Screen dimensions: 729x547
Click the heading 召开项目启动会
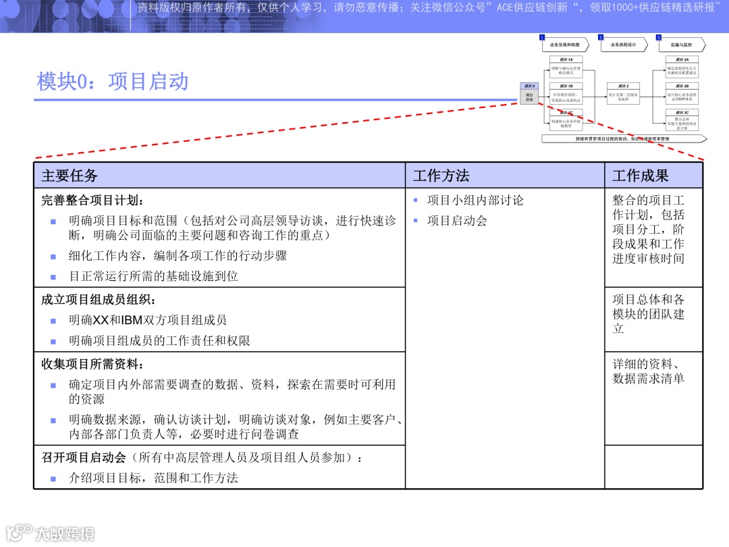(84, 457)
